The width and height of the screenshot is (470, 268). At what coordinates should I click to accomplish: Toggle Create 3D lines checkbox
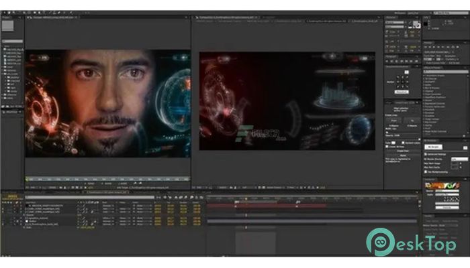(387, 147)
